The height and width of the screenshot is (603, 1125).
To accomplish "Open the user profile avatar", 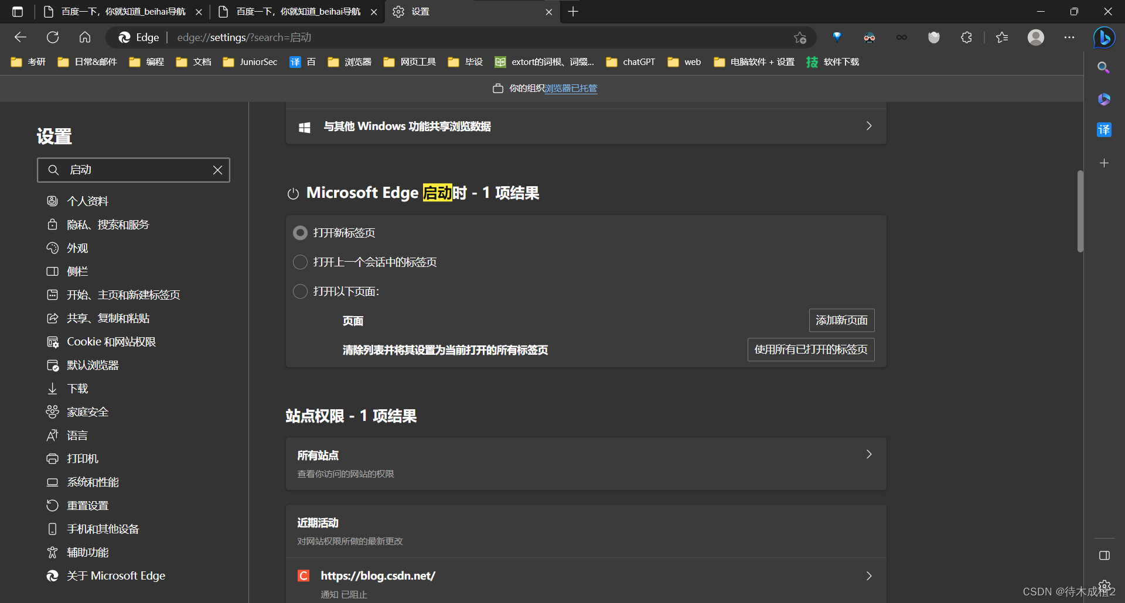I will point(1036,37).
